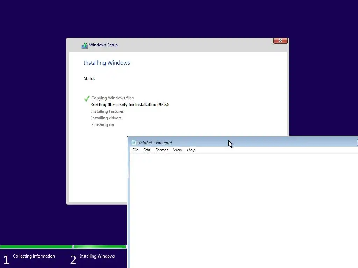Close the Windows Setup dialog

tap(280, 40)
